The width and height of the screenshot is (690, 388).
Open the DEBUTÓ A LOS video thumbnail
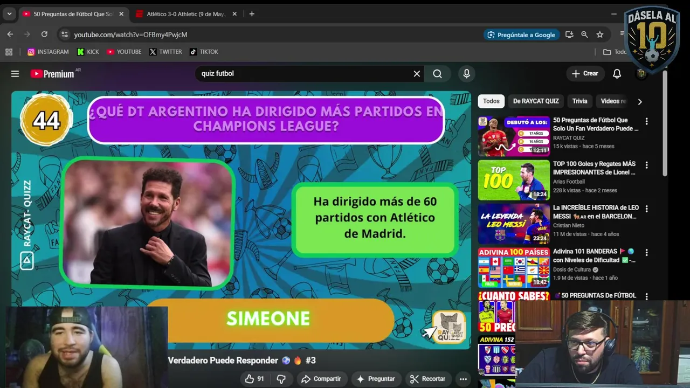click(x=514, y=136)
